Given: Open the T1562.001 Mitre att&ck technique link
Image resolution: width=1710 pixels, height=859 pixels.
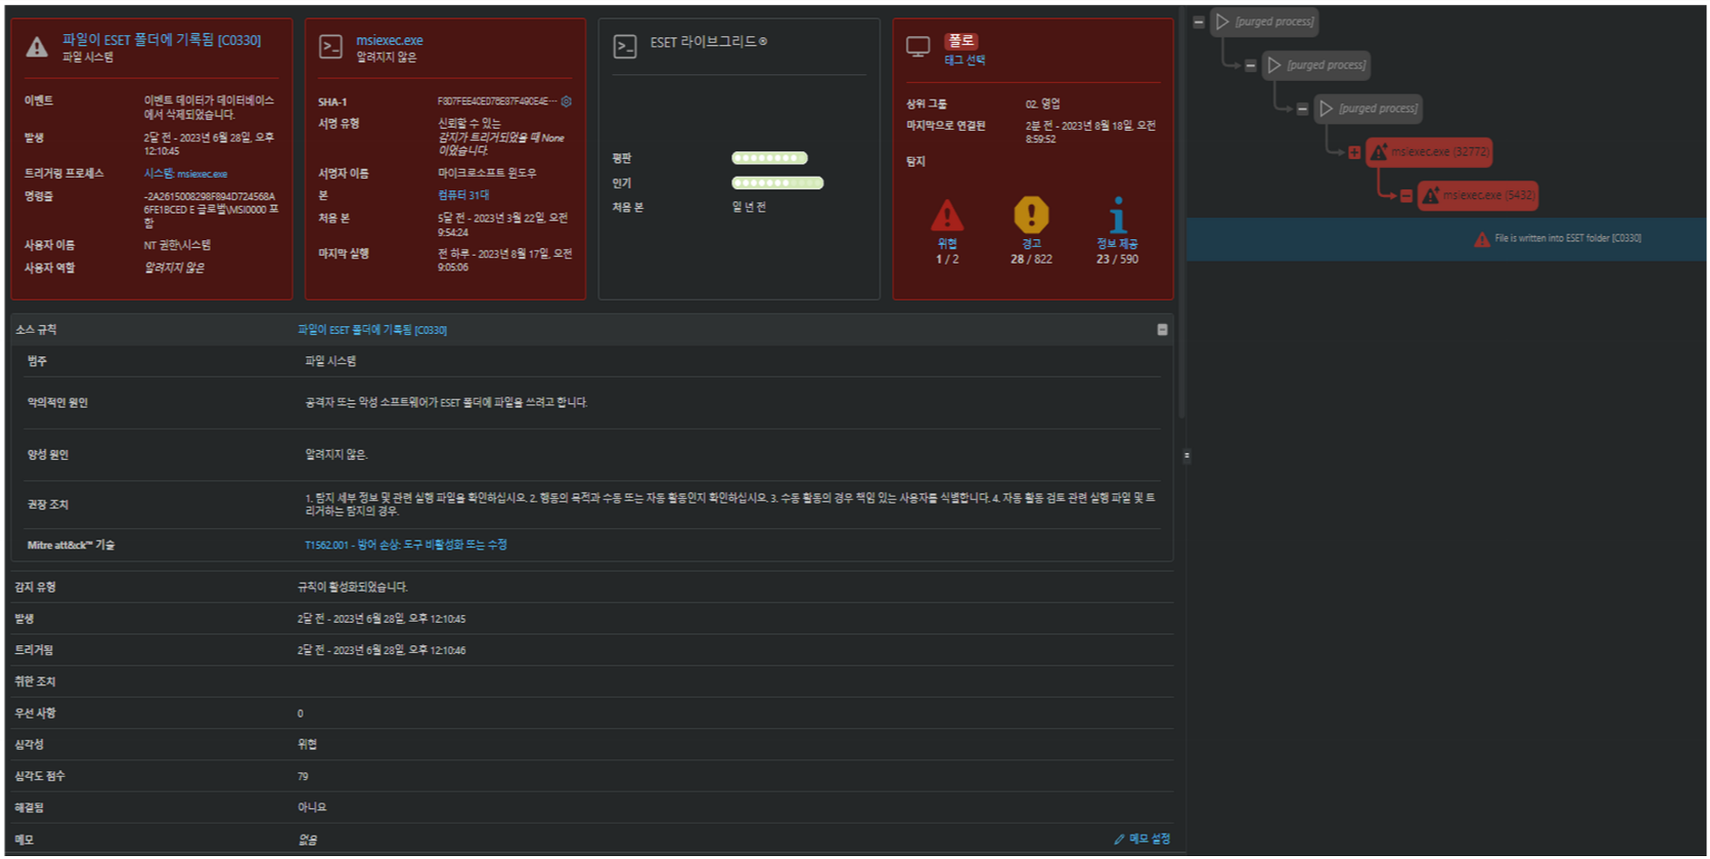Looking at the screenshot, I should pos(406,545).
